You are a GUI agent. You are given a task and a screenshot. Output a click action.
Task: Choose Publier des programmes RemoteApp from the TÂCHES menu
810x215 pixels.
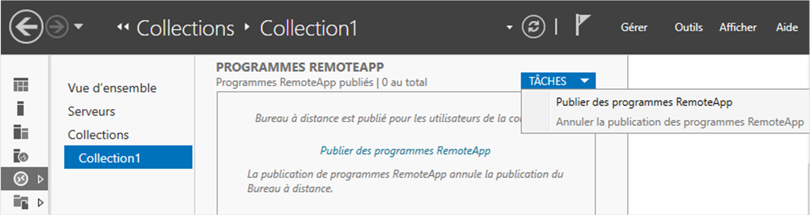click(644, 102)
